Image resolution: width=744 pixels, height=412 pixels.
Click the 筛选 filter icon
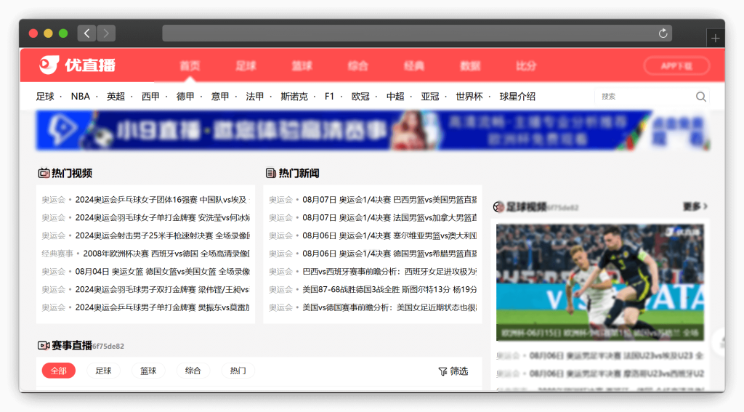[442, 371]
